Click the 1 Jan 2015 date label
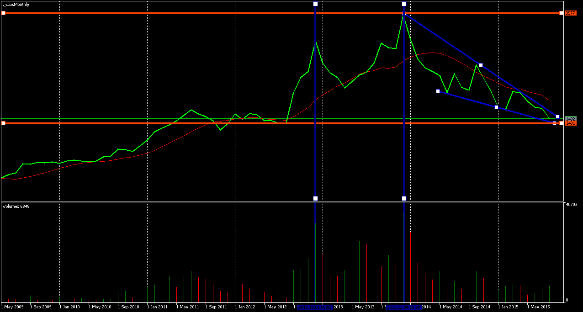This screenshot has width=583, height=312. (x=508, y=307)
